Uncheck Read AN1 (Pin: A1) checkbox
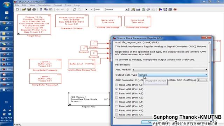Screen dimensions: 224x126 (x=117, y=89)
